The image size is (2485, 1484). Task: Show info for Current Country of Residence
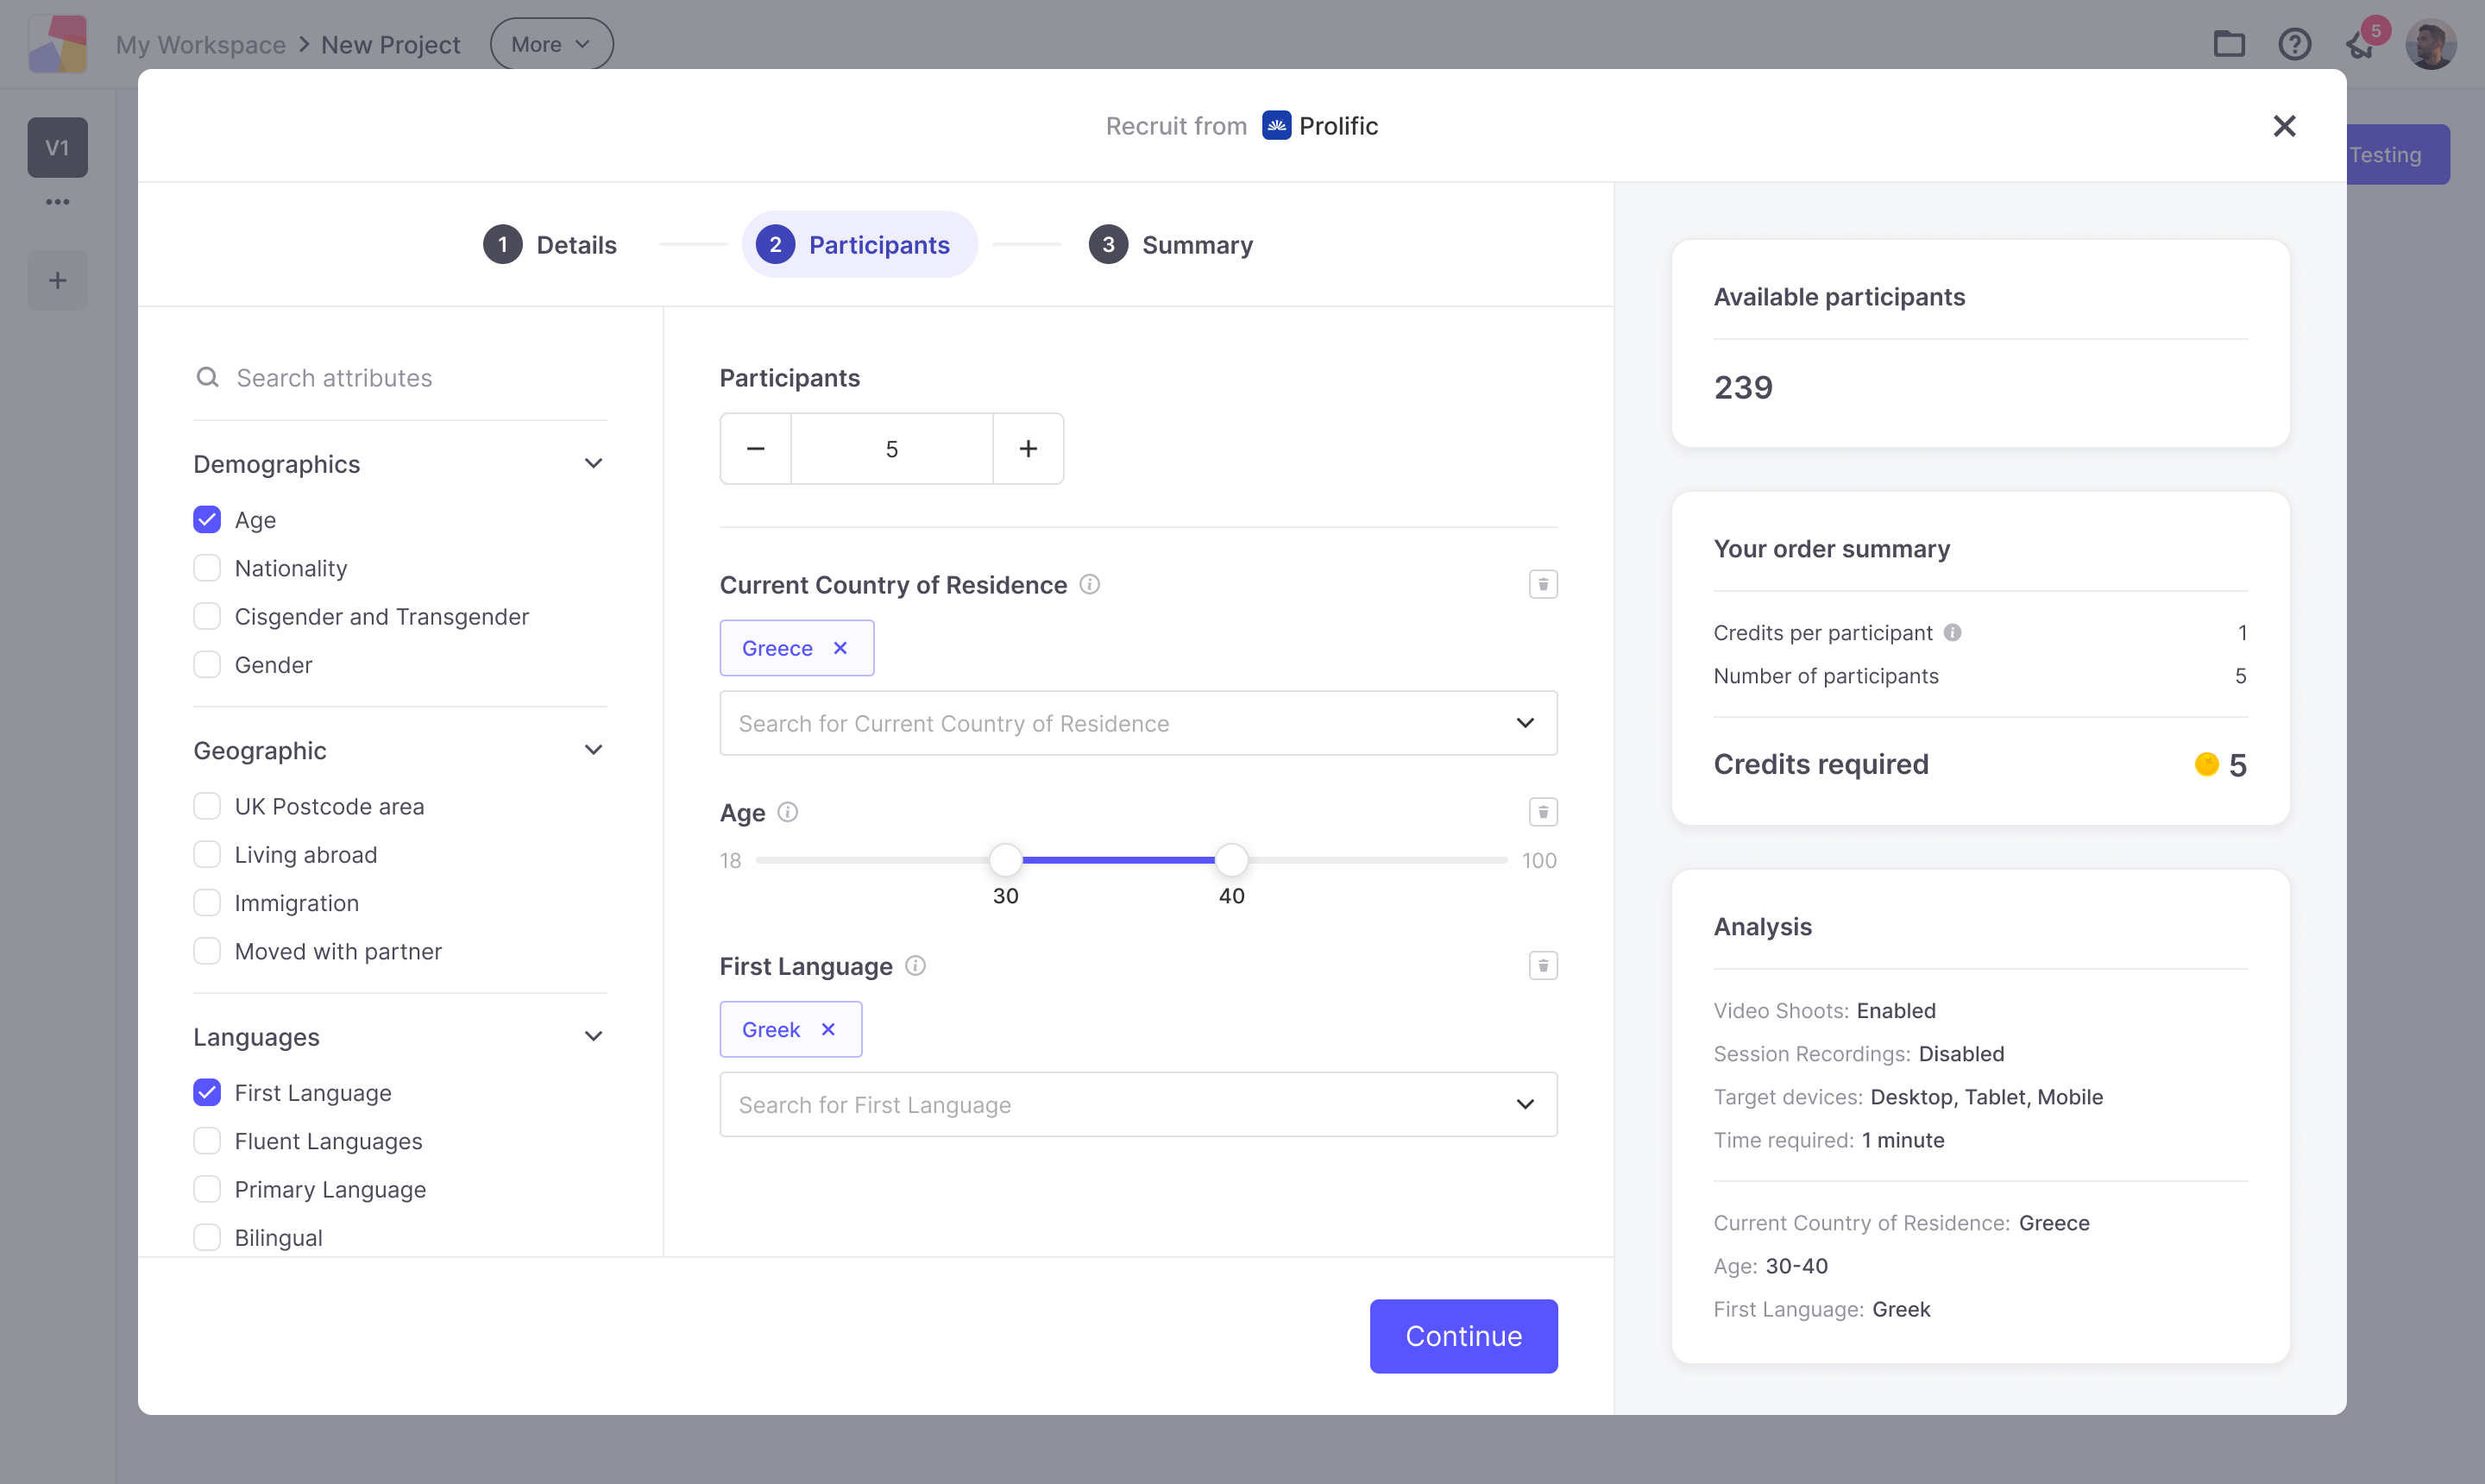[1089, 584]
